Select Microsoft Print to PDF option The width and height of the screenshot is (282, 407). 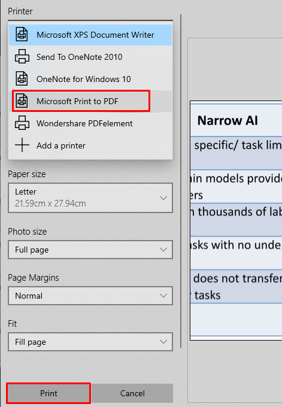[x=90, y=101]
